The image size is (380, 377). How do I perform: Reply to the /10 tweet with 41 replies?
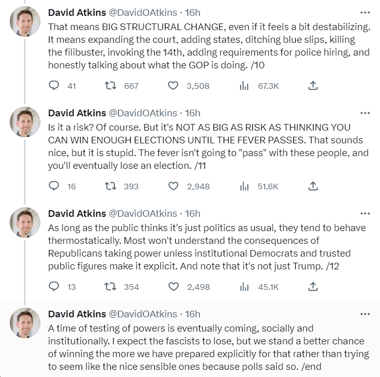[54, 86]
